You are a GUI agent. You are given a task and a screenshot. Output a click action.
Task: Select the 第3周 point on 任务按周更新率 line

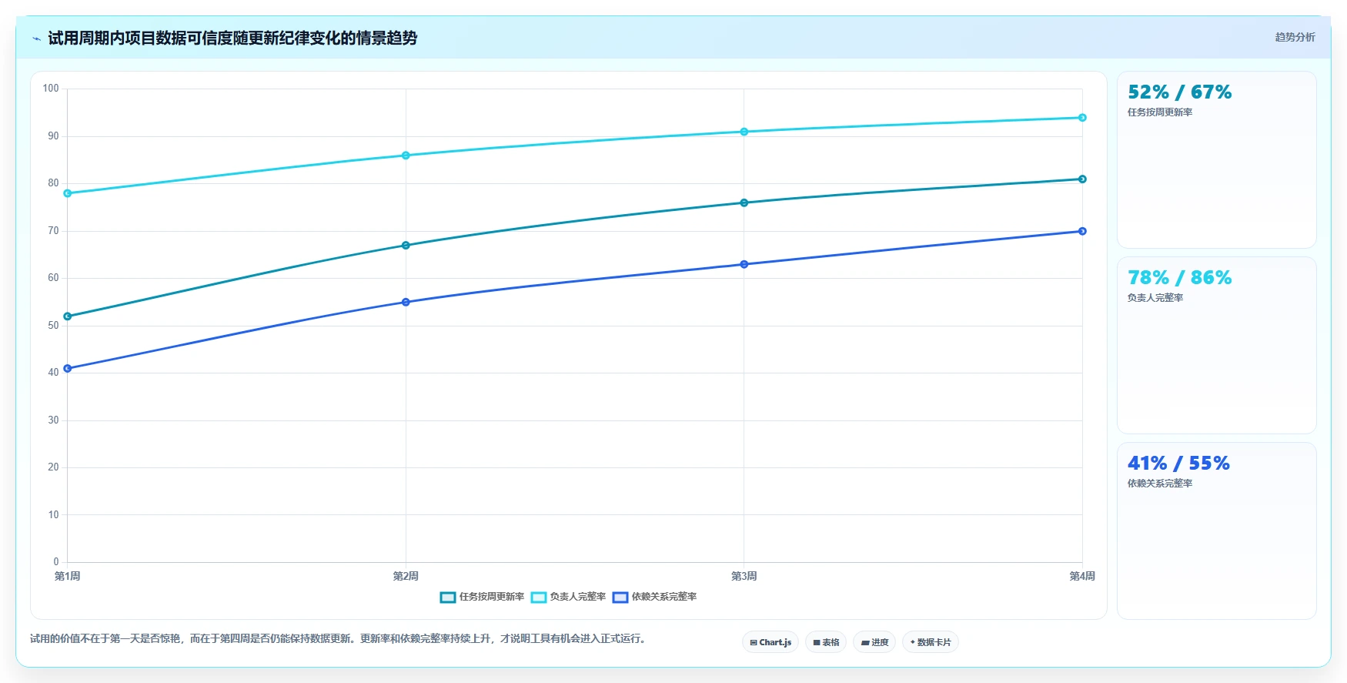tap(744, 203)
